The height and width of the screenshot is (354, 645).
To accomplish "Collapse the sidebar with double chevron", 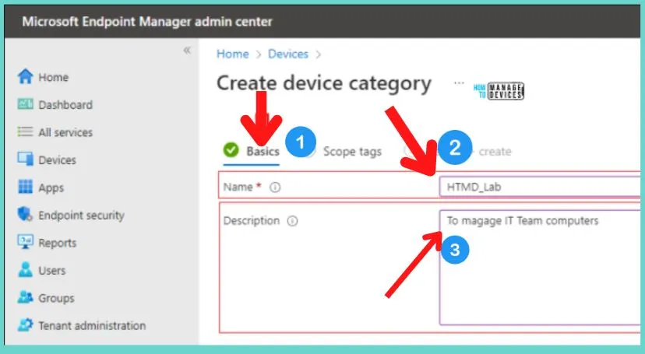I will [187, 51].
